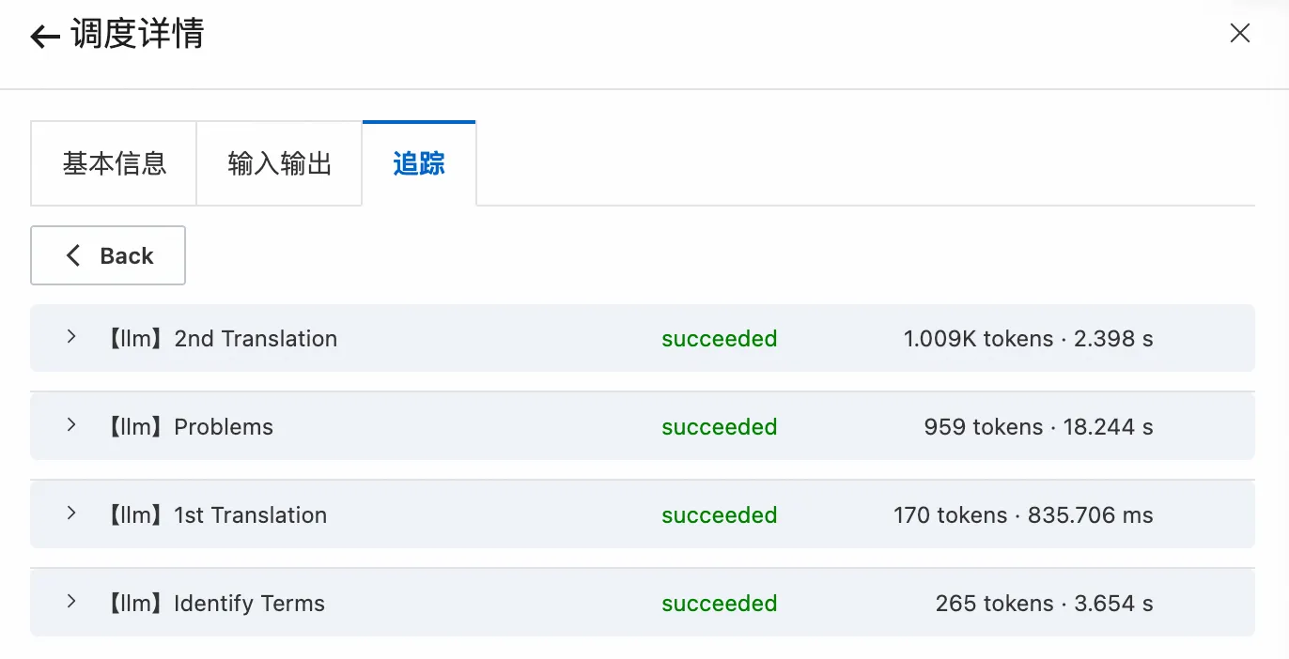Close the 调度详情 panel
Screen dimensions: 1289x659
tap(1240, 34)
